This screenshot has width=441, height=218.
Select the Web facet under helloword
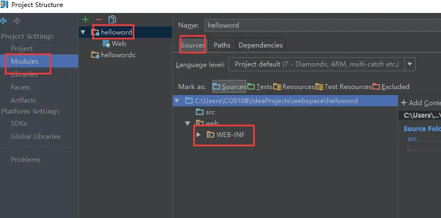point(119,44)
